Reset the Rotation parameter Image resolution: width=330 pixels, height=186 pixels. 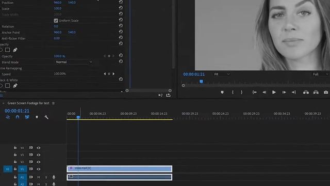pyautogui.click(x=121, y=25)
